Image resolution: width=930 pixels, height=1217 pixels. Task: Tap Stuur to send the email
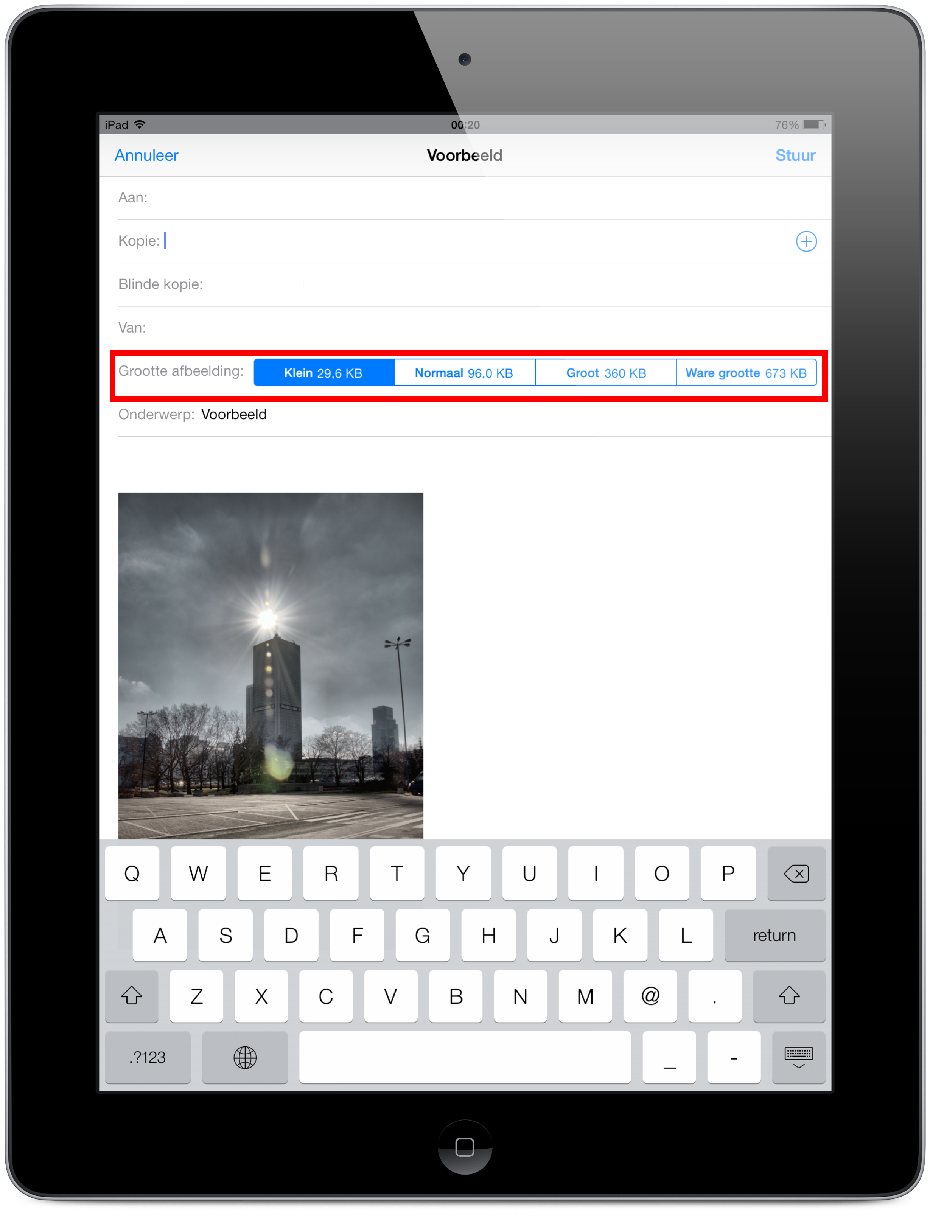tap(795, 155)
